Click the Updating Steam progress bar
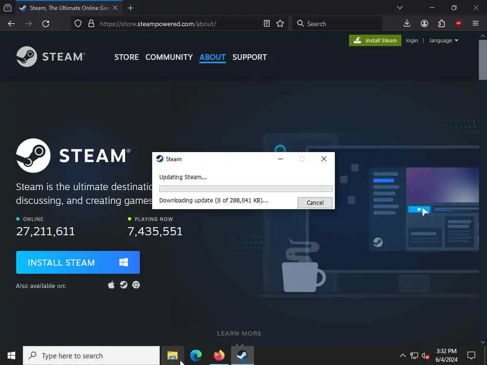 coord(246,188)
